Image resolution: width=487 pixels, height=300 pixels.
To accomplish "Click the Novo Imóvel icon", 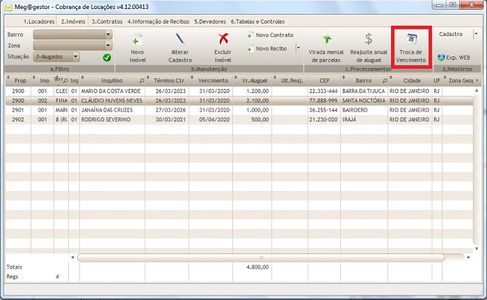I will [x=138, y=40].
